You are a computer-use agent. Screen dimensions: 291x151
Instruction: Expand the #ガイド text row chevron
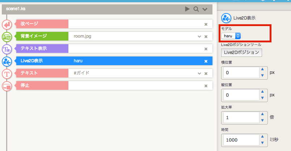[199, 74]
